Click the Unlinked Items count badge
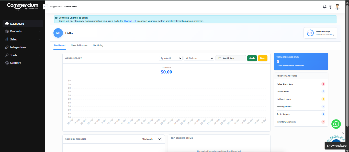Viewport: 349px width, 152px height. coord(323,99)
